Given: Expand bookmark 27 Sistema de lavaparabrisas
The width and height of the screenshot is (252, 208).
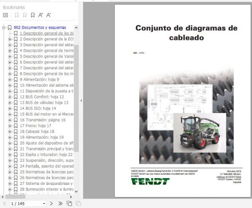Looking at the screenshot, I should (10, 184).
